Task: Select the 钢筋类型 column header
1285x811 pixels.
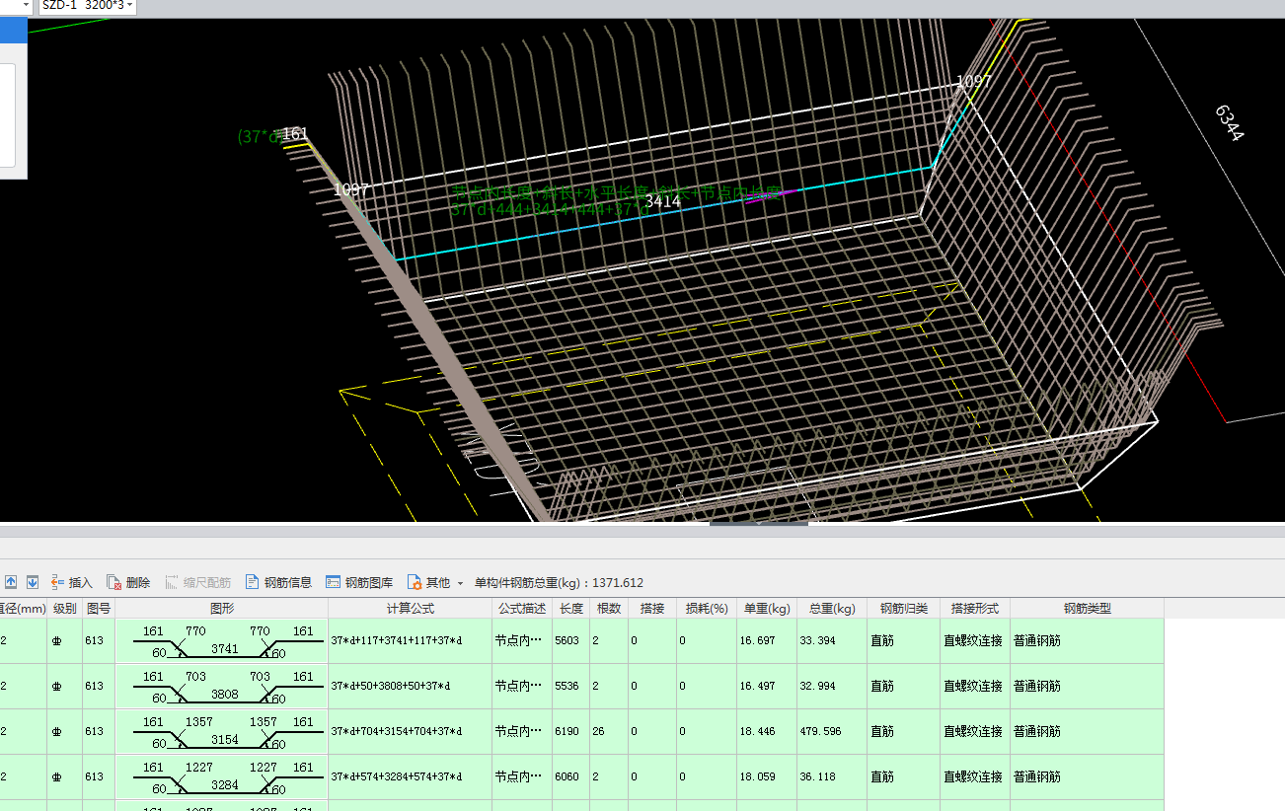Action: (1087, 609)
